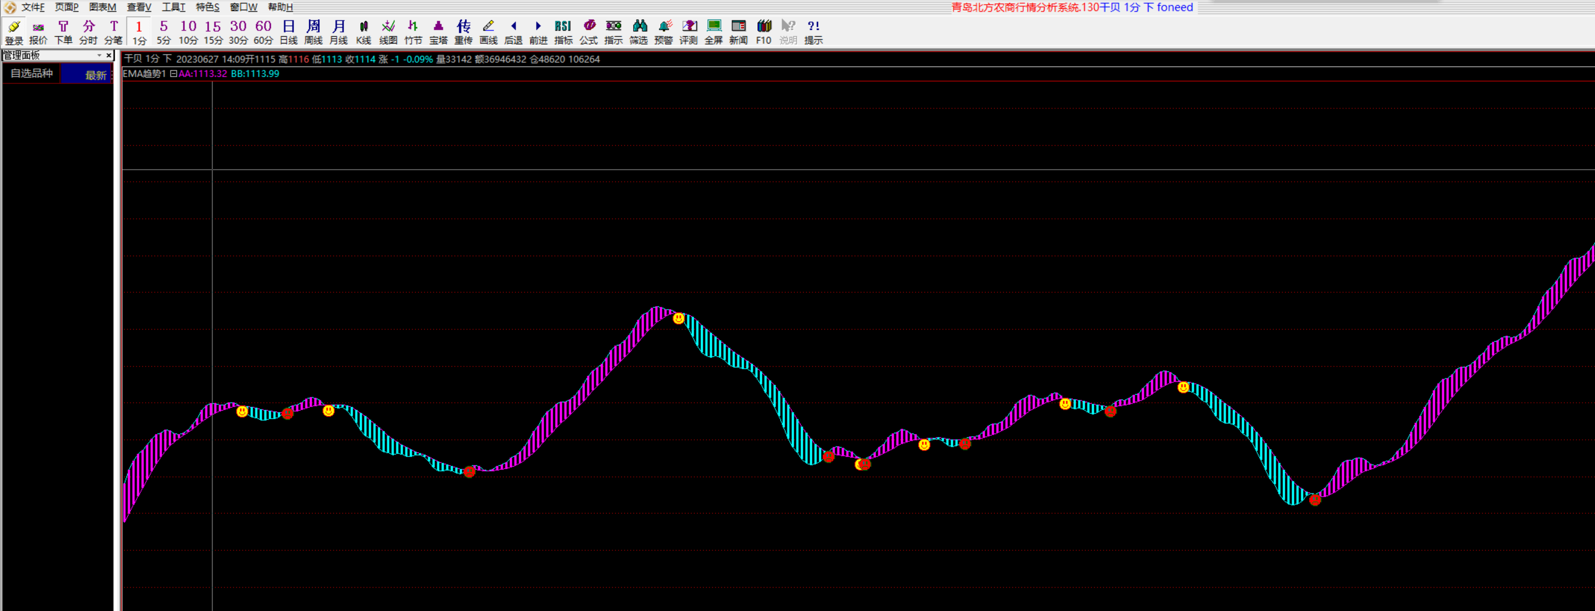The width and height of the screenshot is (1595, 611).
Task: Open the RSI 指标 indicators dialog
Action: point(563,32)
